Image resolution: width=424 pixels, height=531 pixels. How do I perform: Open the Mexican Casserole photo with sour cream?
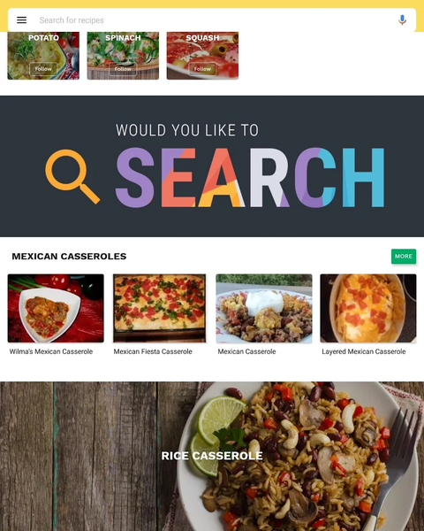click(264, 308)
